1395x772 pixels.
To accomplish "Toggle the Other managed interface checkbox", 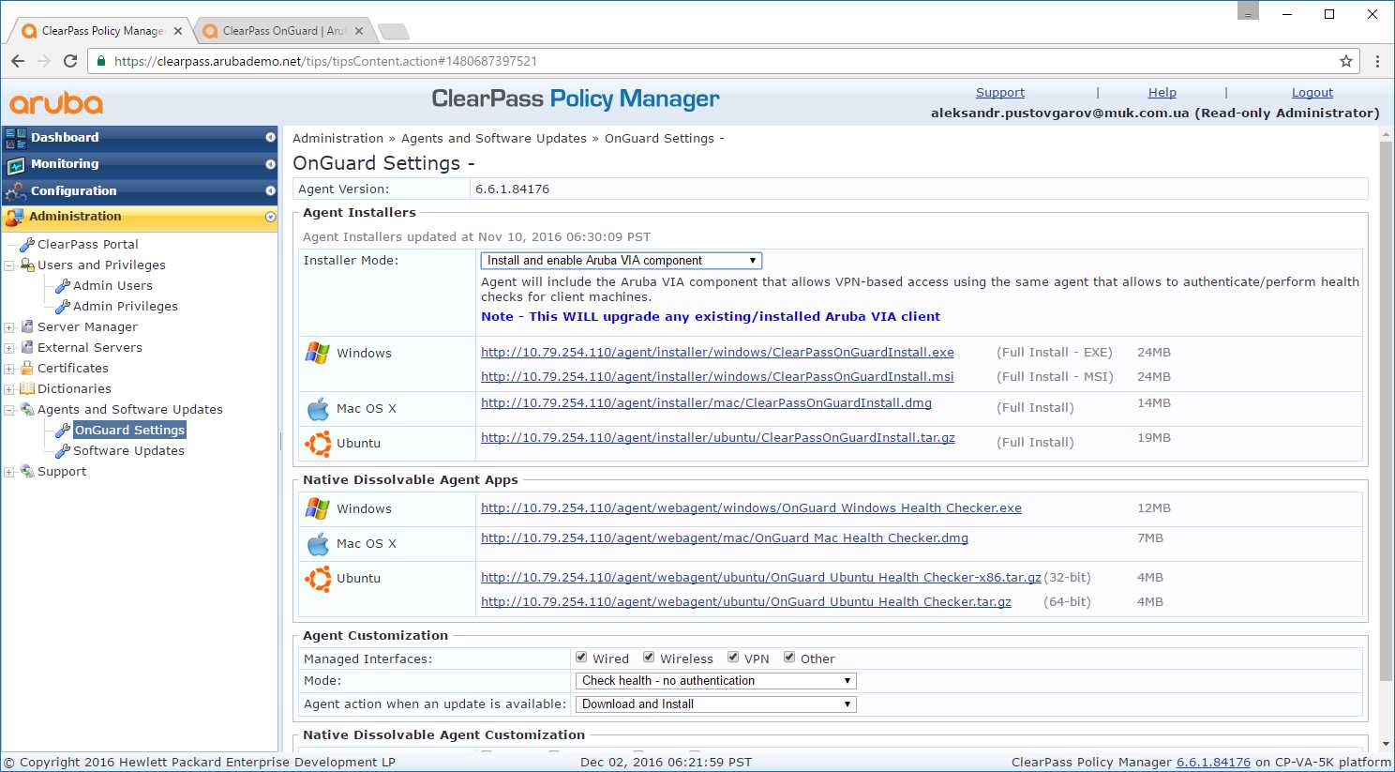I will coord(789,658).
